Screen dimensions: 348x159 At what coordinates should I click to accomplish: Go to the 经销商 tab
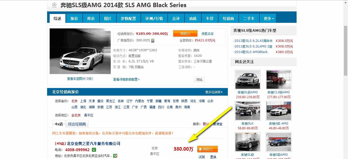pyautogui.click(x=229, y=19)
